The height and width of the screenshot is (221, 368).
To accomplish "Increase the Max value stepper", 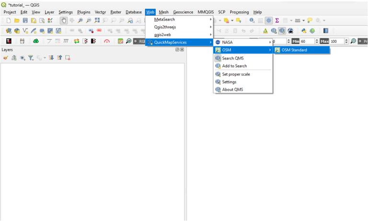I will (346, 40).
